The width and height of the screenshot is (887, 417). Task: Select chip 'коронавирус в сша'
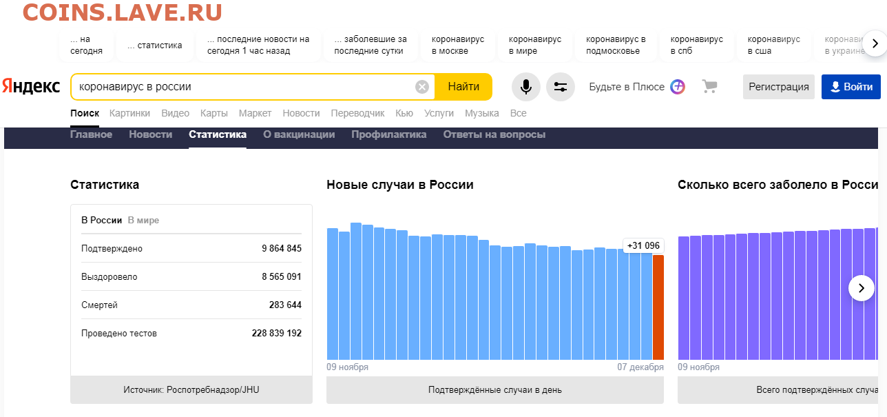(774, 45)
